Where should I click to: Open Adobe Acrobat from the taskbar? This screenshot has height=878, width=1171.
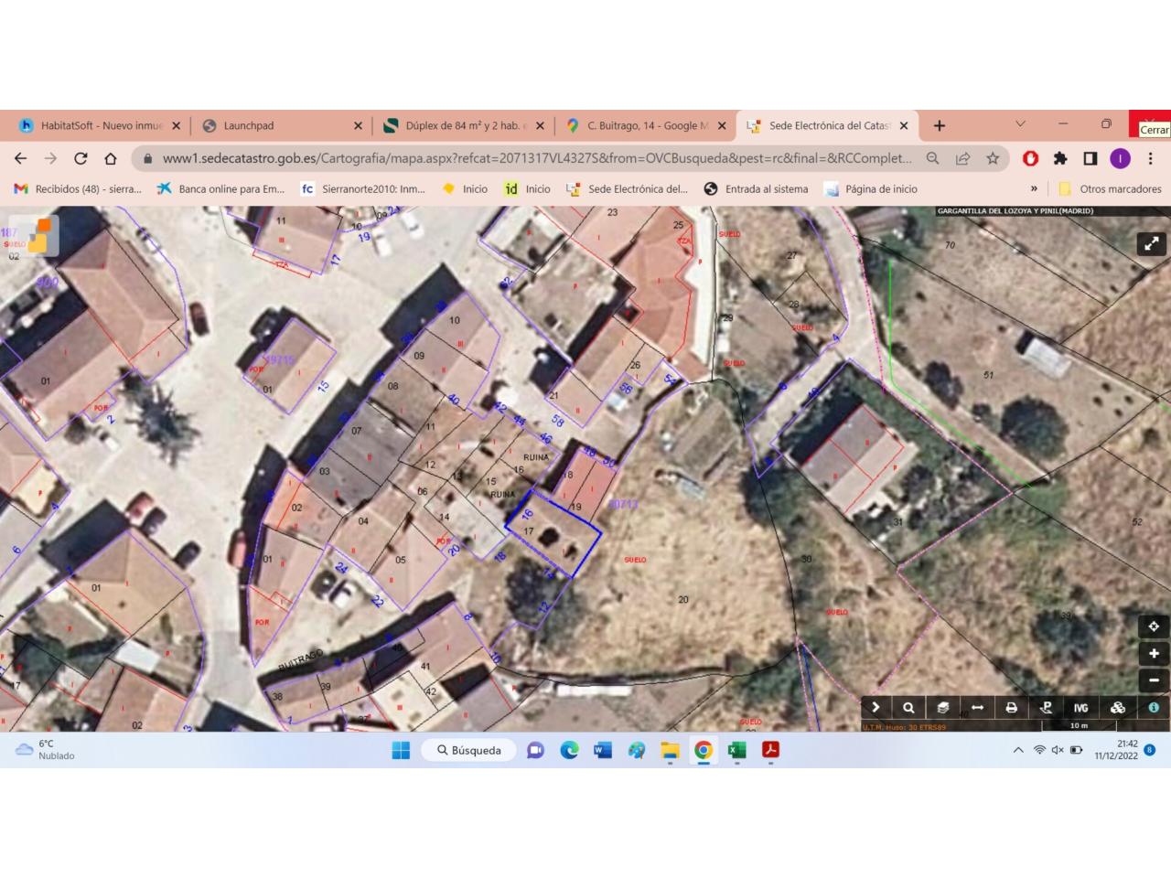pos(770,750)
